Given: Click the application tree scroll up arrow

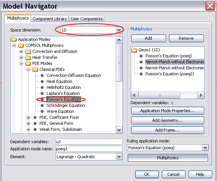Looking at the screenshot, I should pos(119,40).
